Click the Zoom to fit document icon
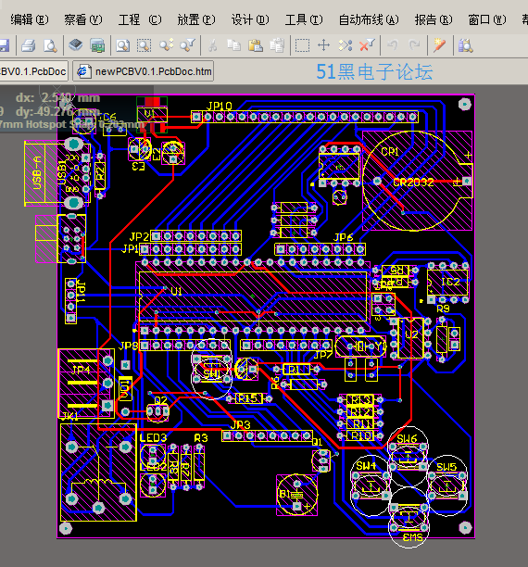 [x=122, y=45]
